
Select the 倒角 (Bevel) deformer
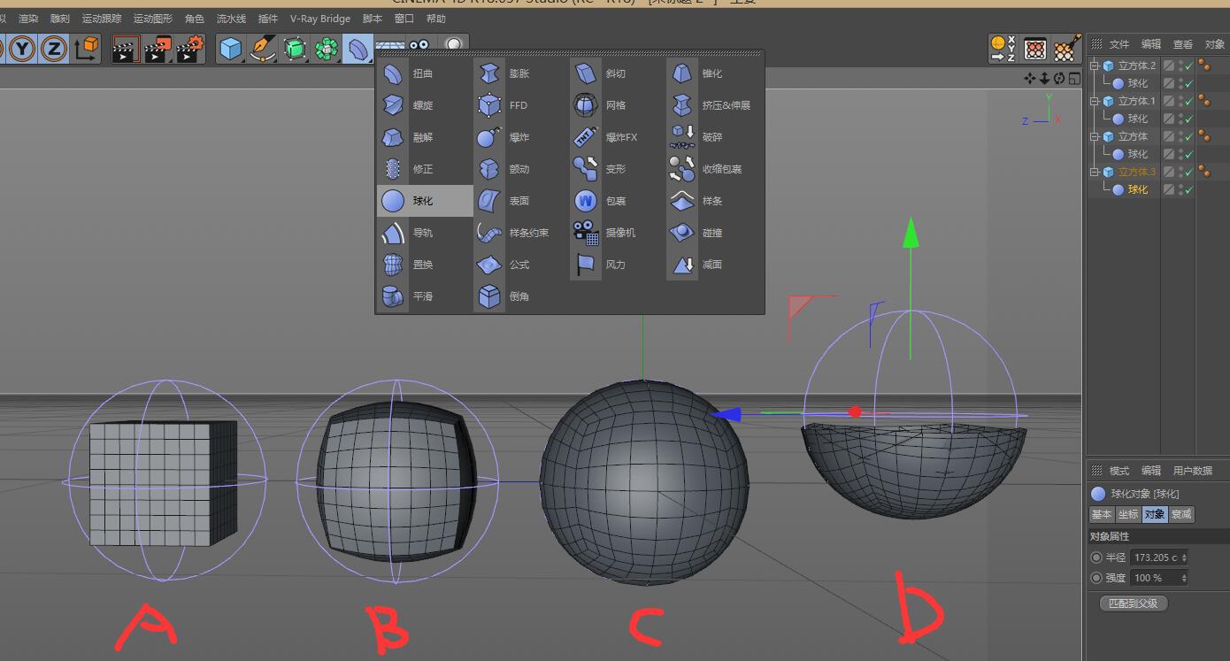489,296
